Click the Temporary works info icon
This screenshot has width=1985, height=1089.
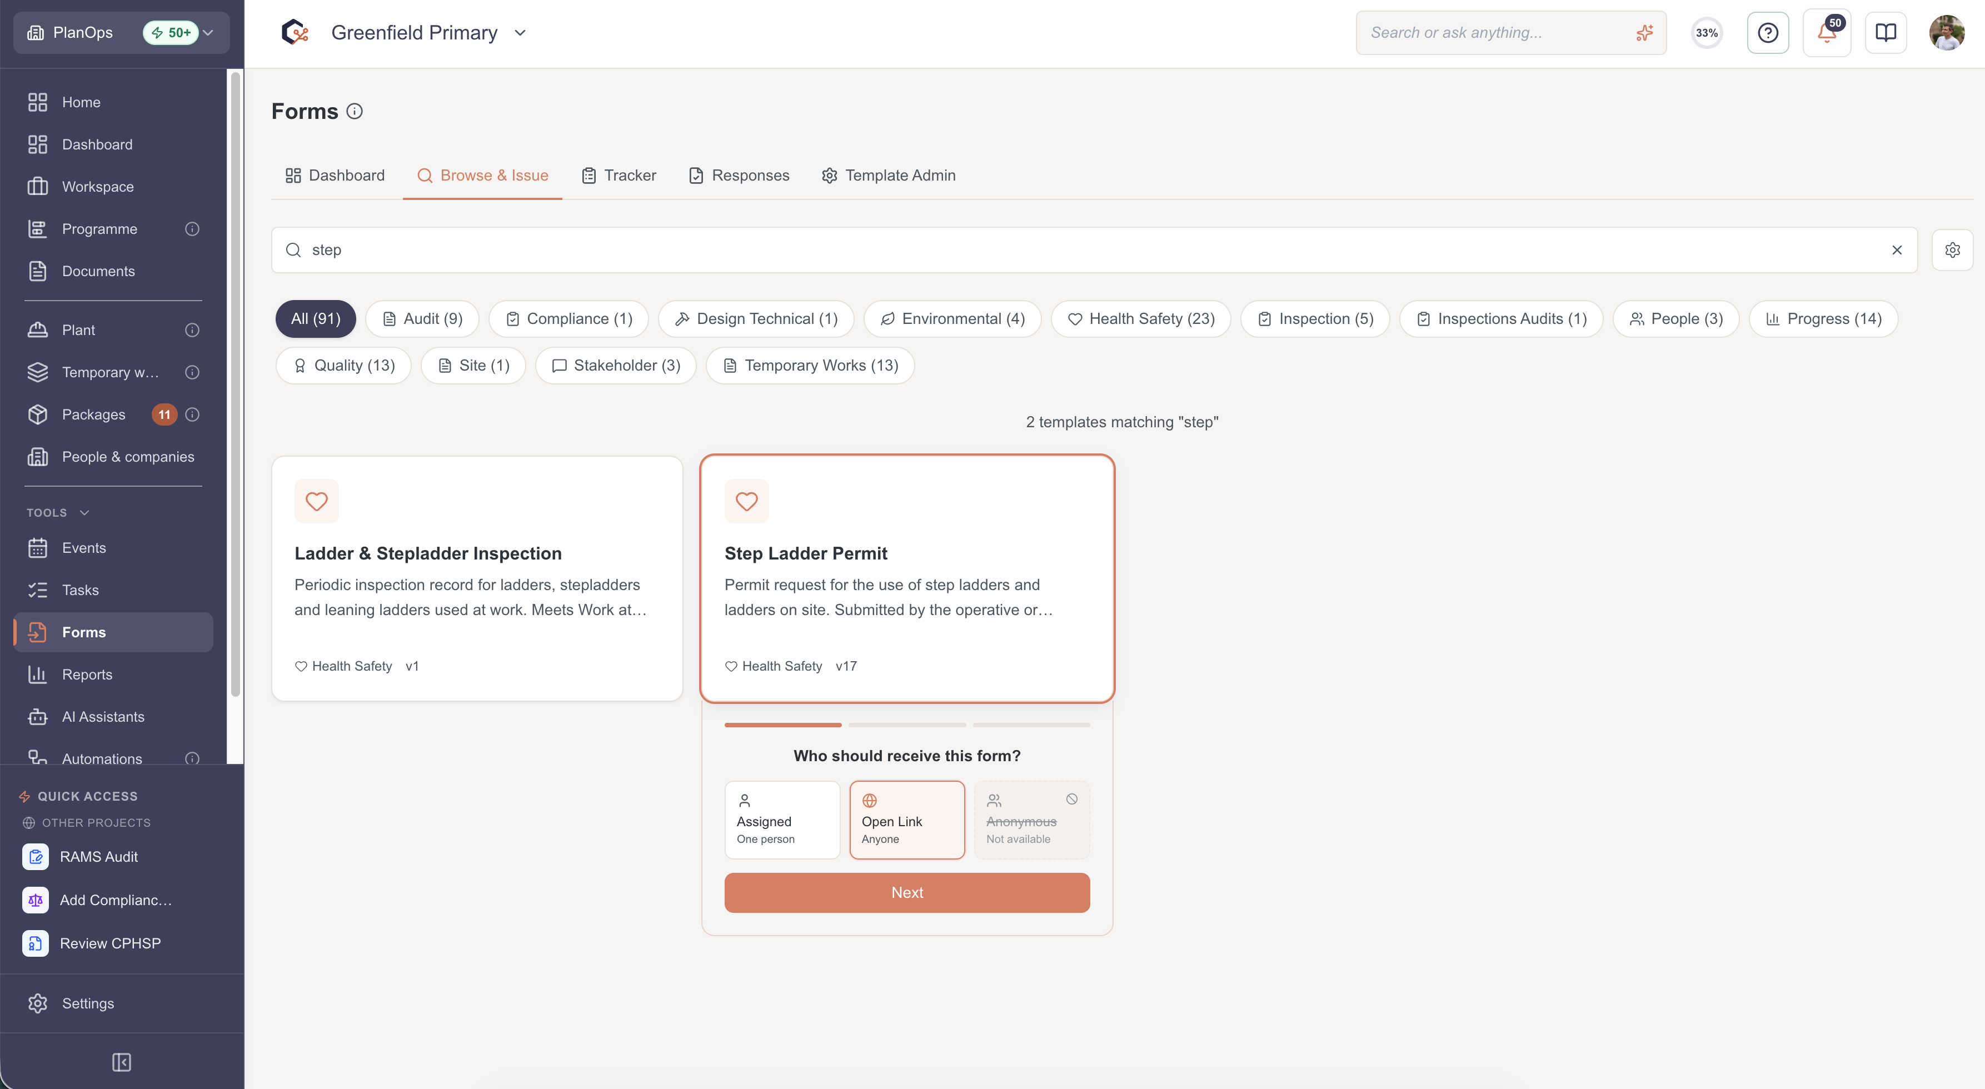point(193,372)
